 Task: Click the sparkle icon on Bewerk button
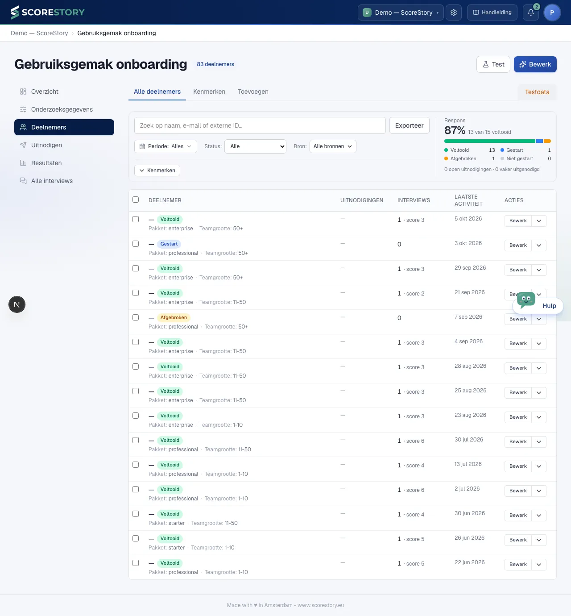pos(523,64)
